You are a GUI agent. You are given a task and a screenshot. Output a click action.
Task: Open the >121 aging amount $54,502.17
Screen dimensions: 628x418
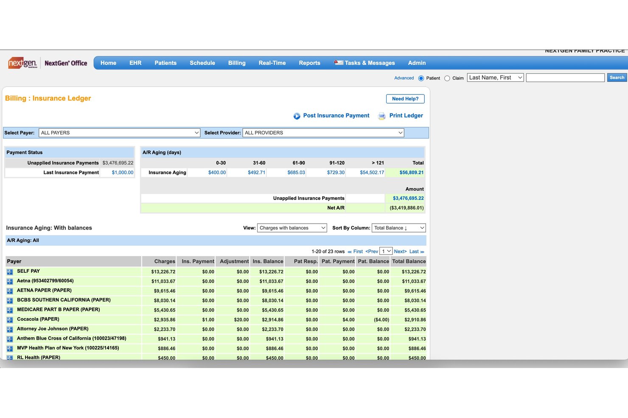pyautogui.click(x=372, y=173)
